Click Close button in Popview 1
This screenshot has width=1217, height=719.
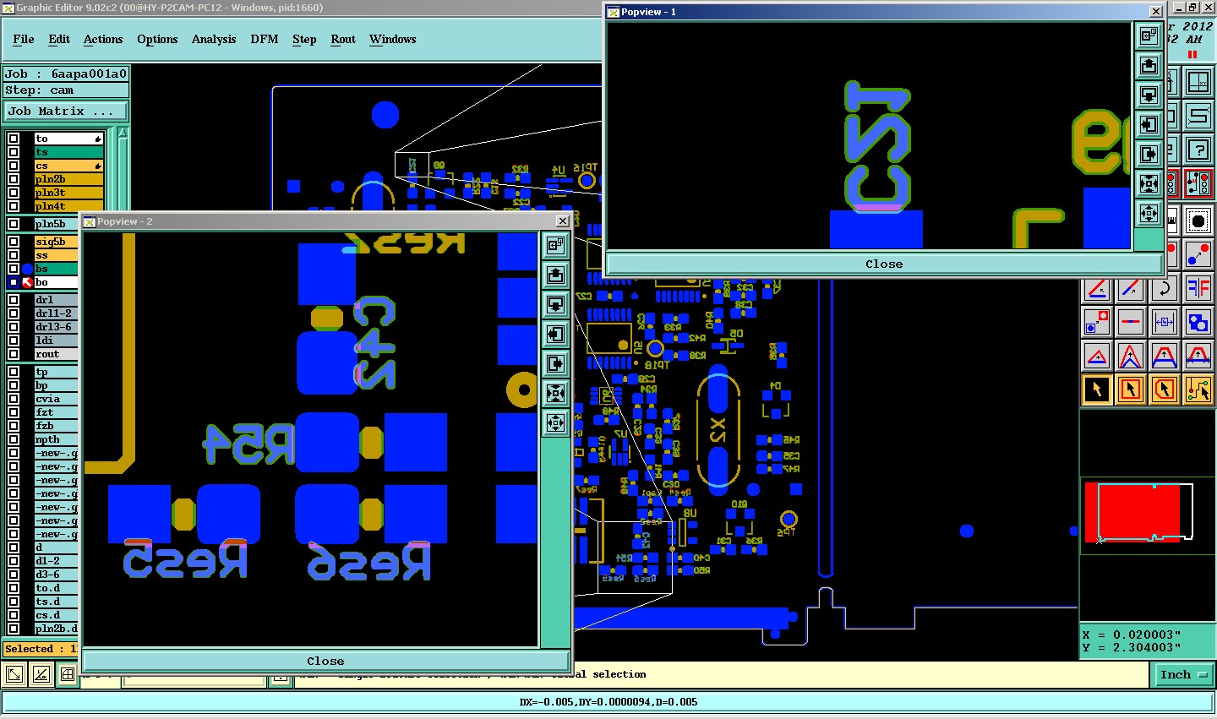[884, 264]
